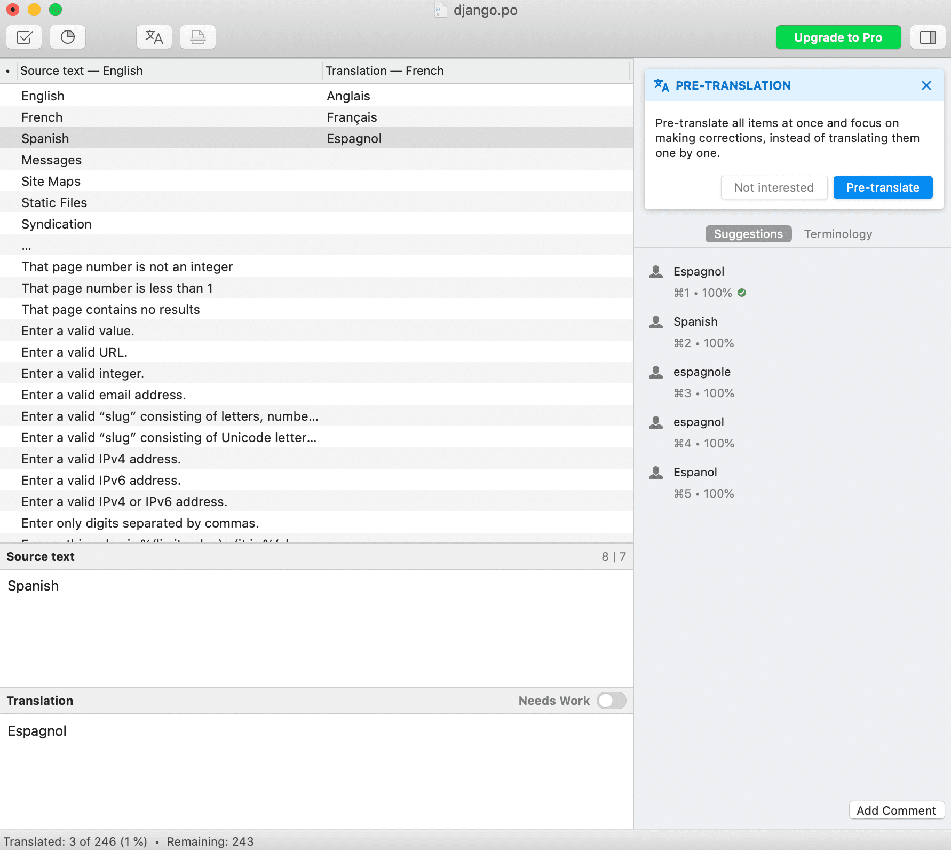
Task: Click the Translated 3 of 246 status text
Action: 75,841
